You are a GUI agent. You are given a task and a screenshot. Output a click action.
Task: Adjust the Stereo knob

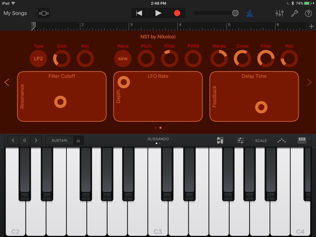coord(219,59)
